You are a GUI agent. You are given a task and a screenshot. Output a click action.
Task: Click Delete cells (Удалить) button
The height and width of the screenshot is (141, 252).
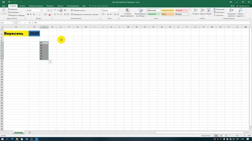tap(202, 12)
